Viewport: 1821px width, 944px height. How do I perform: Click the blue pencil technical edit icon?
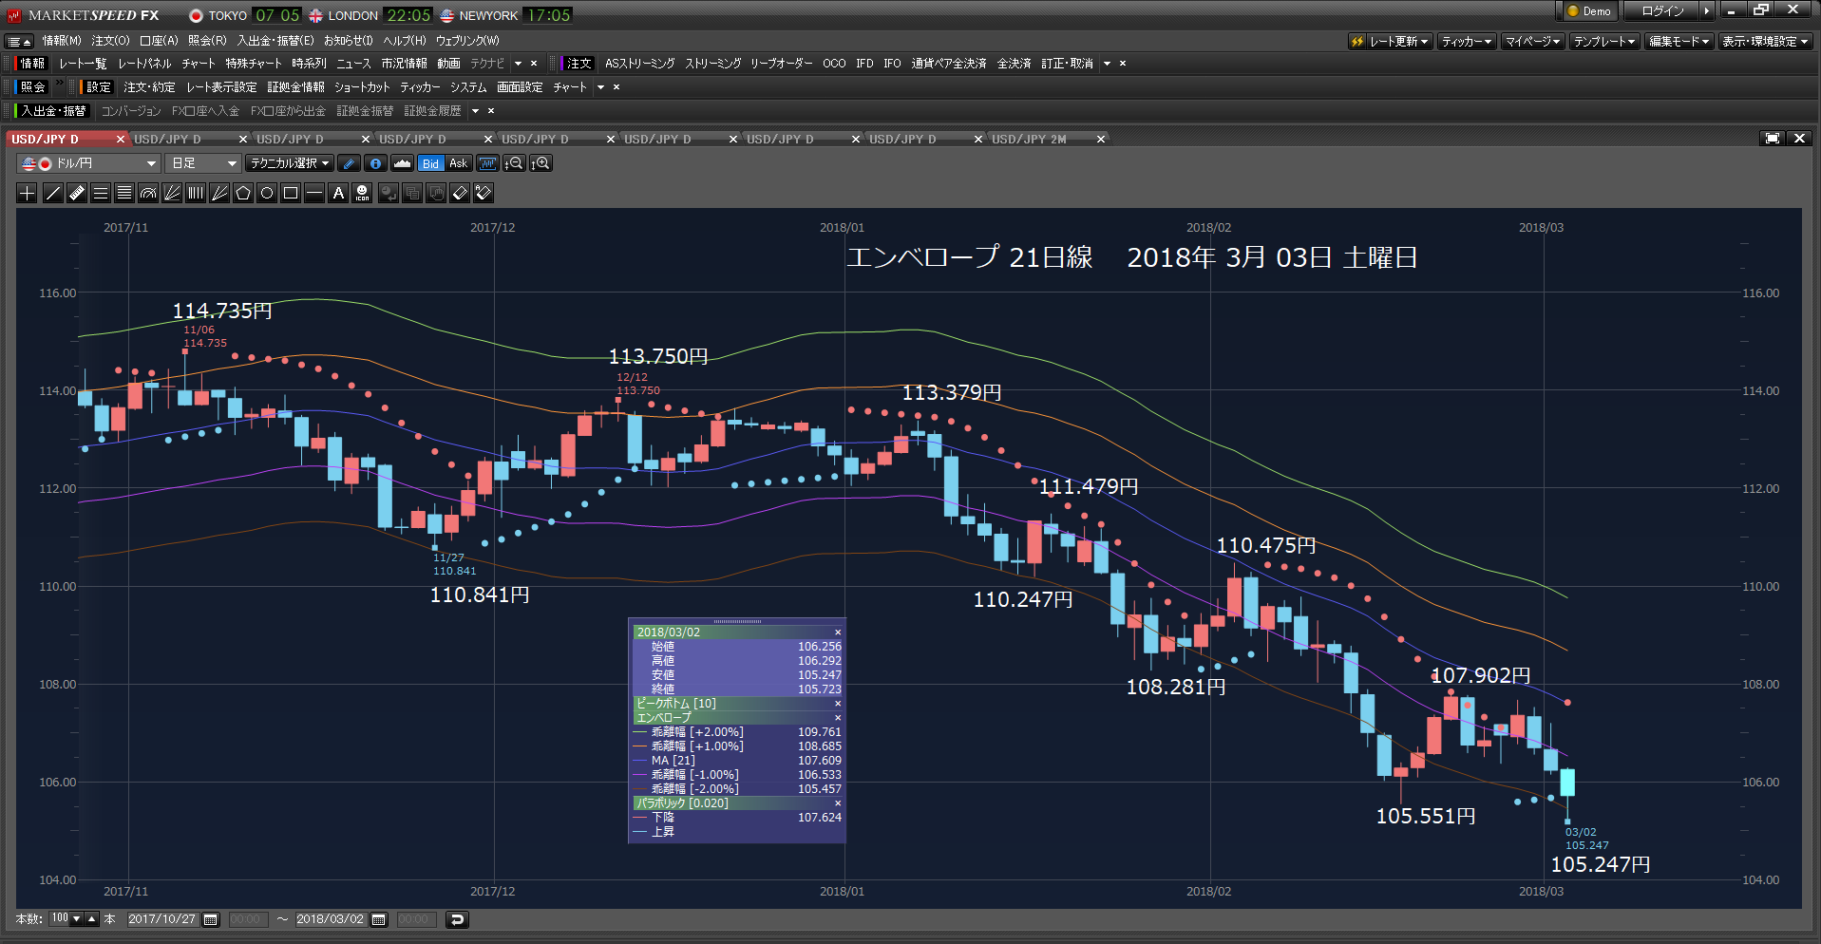coord(349,163)
